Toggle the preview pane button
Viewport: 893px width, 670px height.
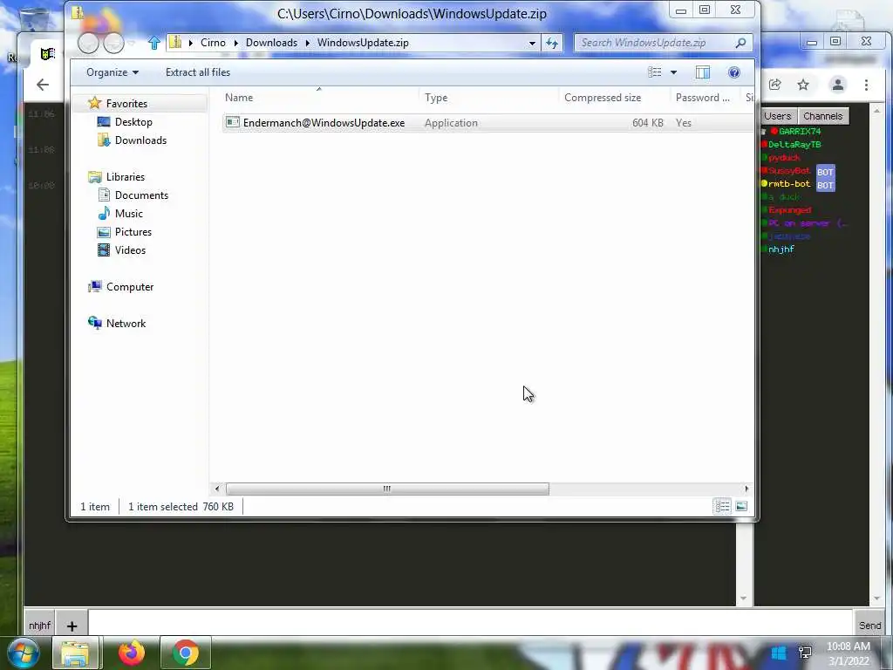[703, 72]
